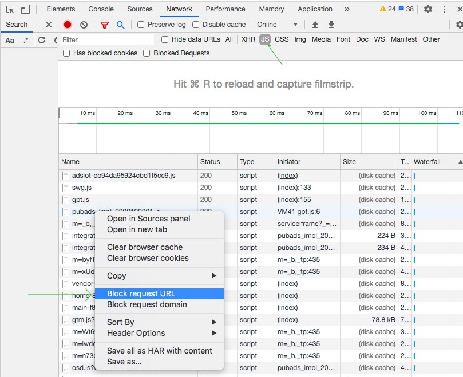Image resolution: width=463 pixels, height=377 pixels.
Task: Open network search with magnifier icon
Action: tap(120, 25)
